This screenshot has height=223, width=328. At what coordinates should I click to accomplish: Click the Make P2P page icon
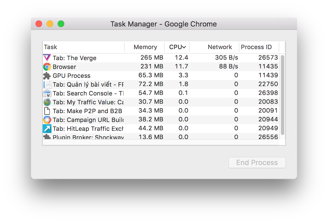(x=47, y=111)
